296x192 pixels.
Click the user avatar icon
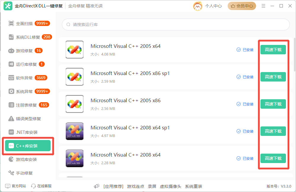click(x=198, y=6)
